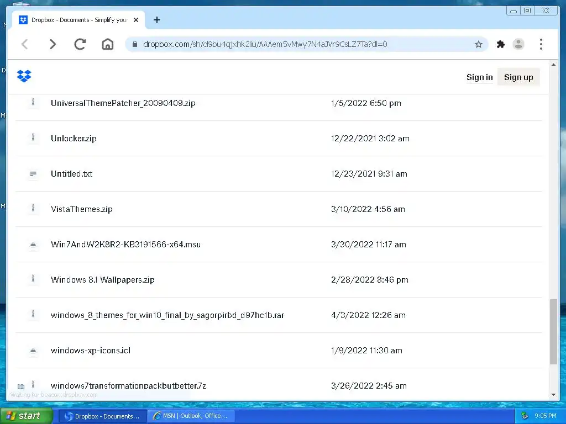Screen dimensions: 566x424
Task: Open Windows 8.1 Wallpapers.zip
Action: click(102, 280)
